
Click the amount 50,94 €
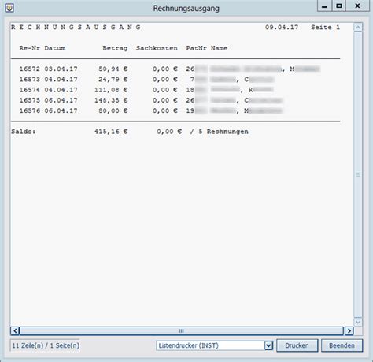click(113, 69)
